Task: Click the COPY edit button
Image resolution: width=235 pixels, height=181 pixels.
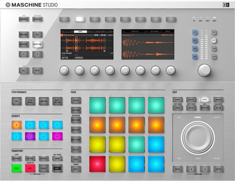Action: (x=178, y=99)
